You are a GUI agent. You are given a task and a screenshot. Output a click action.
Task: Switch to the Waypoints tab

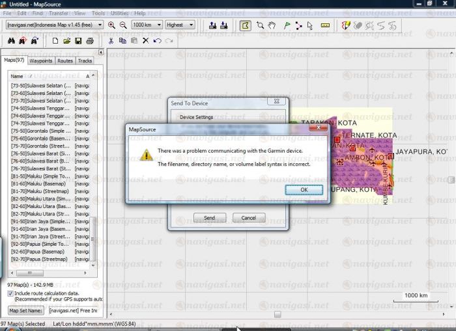coord(40,60)
